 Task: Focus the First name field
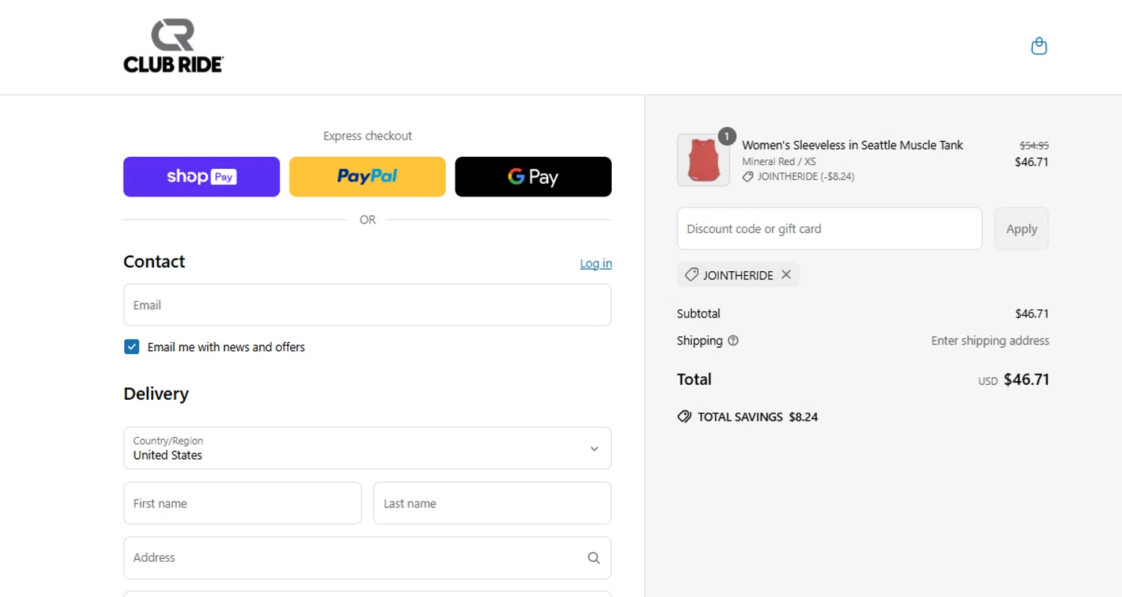242,503
